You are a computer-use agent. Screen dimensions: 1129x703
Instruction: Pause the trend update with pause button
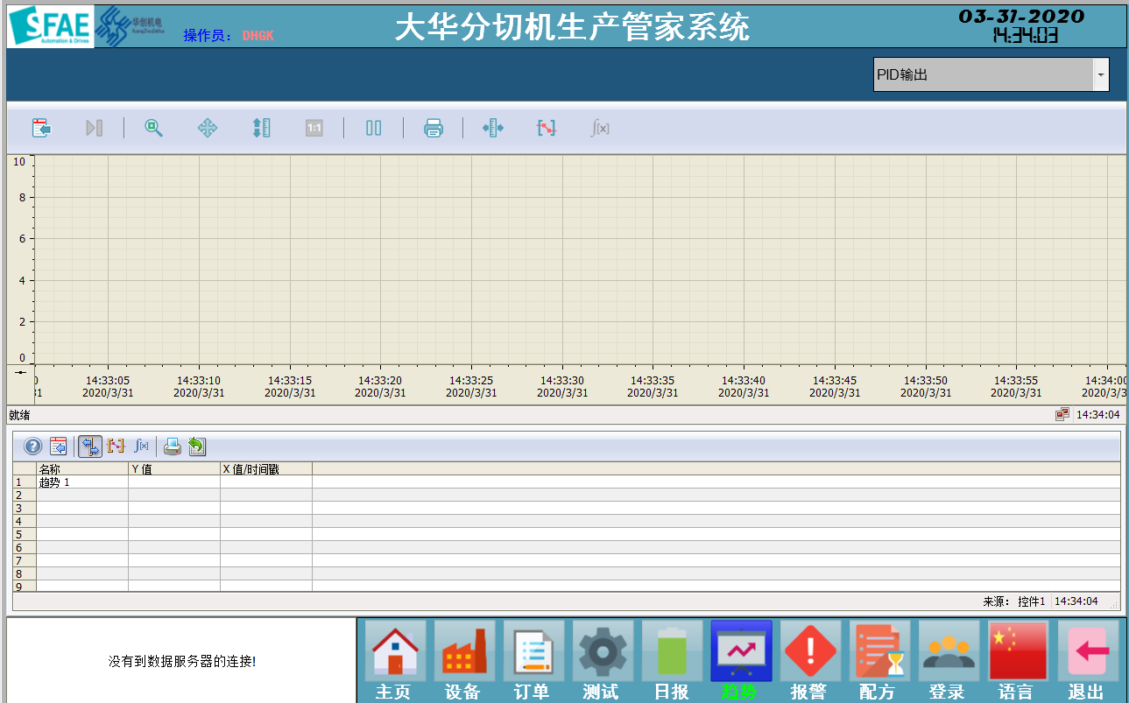(x=374, y=128)
